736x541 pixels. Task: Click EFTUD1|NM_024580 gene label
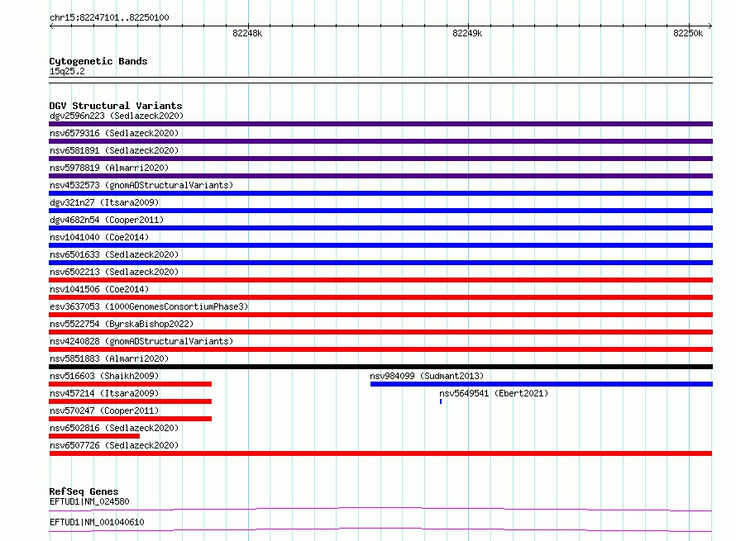pyautogui.click(x=89, y=501)
